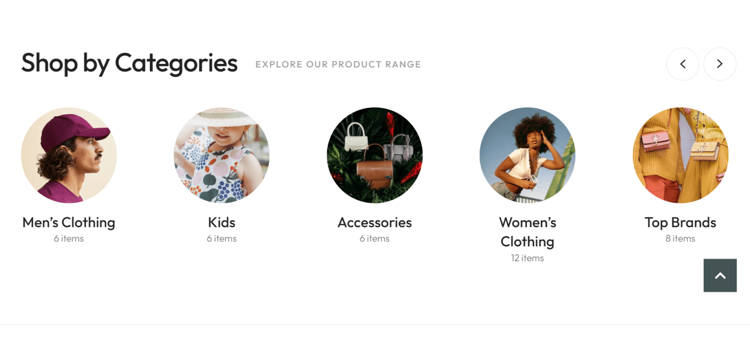Click the 6 items count under Accessories
The width and height of the screenshot is (750, 339).
coord(375,239)
